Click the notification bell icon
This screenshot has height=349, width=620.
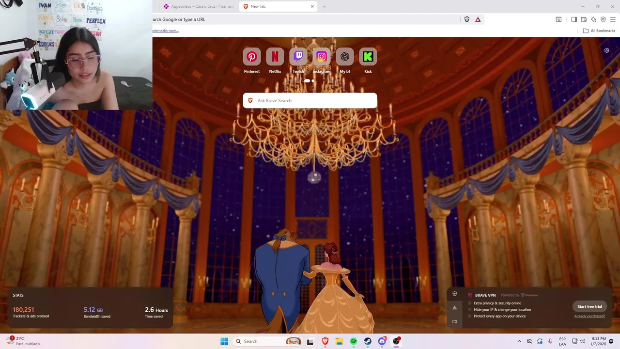611,341
